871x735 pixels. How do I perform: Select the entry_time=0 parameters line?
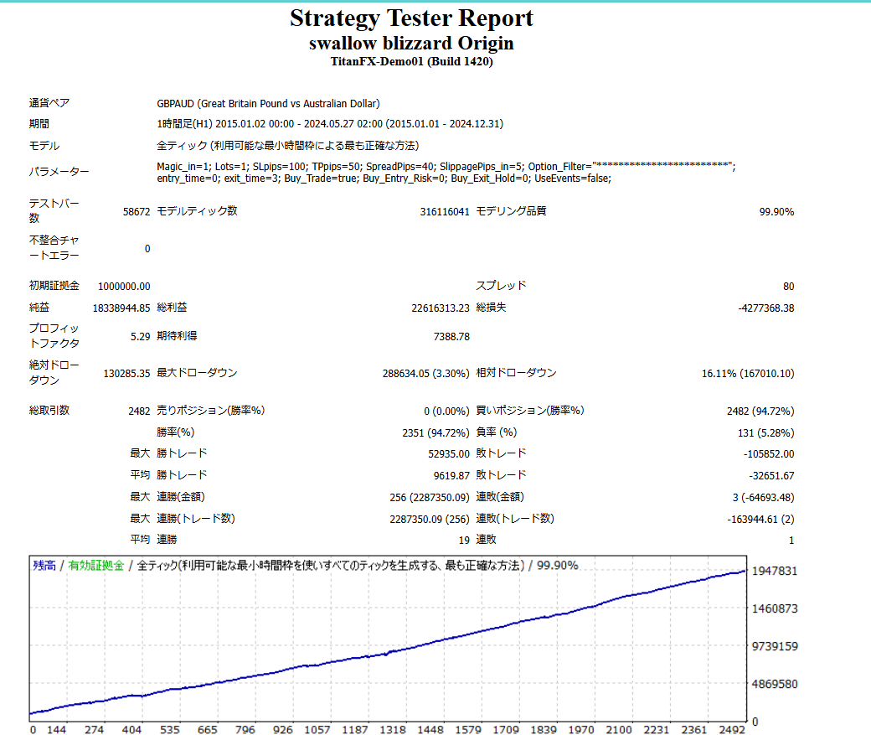click(384, 179)
